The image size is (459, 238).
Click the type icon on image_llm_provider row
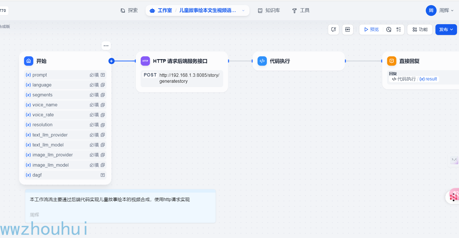pyautogui.click(x=103, y=155)
